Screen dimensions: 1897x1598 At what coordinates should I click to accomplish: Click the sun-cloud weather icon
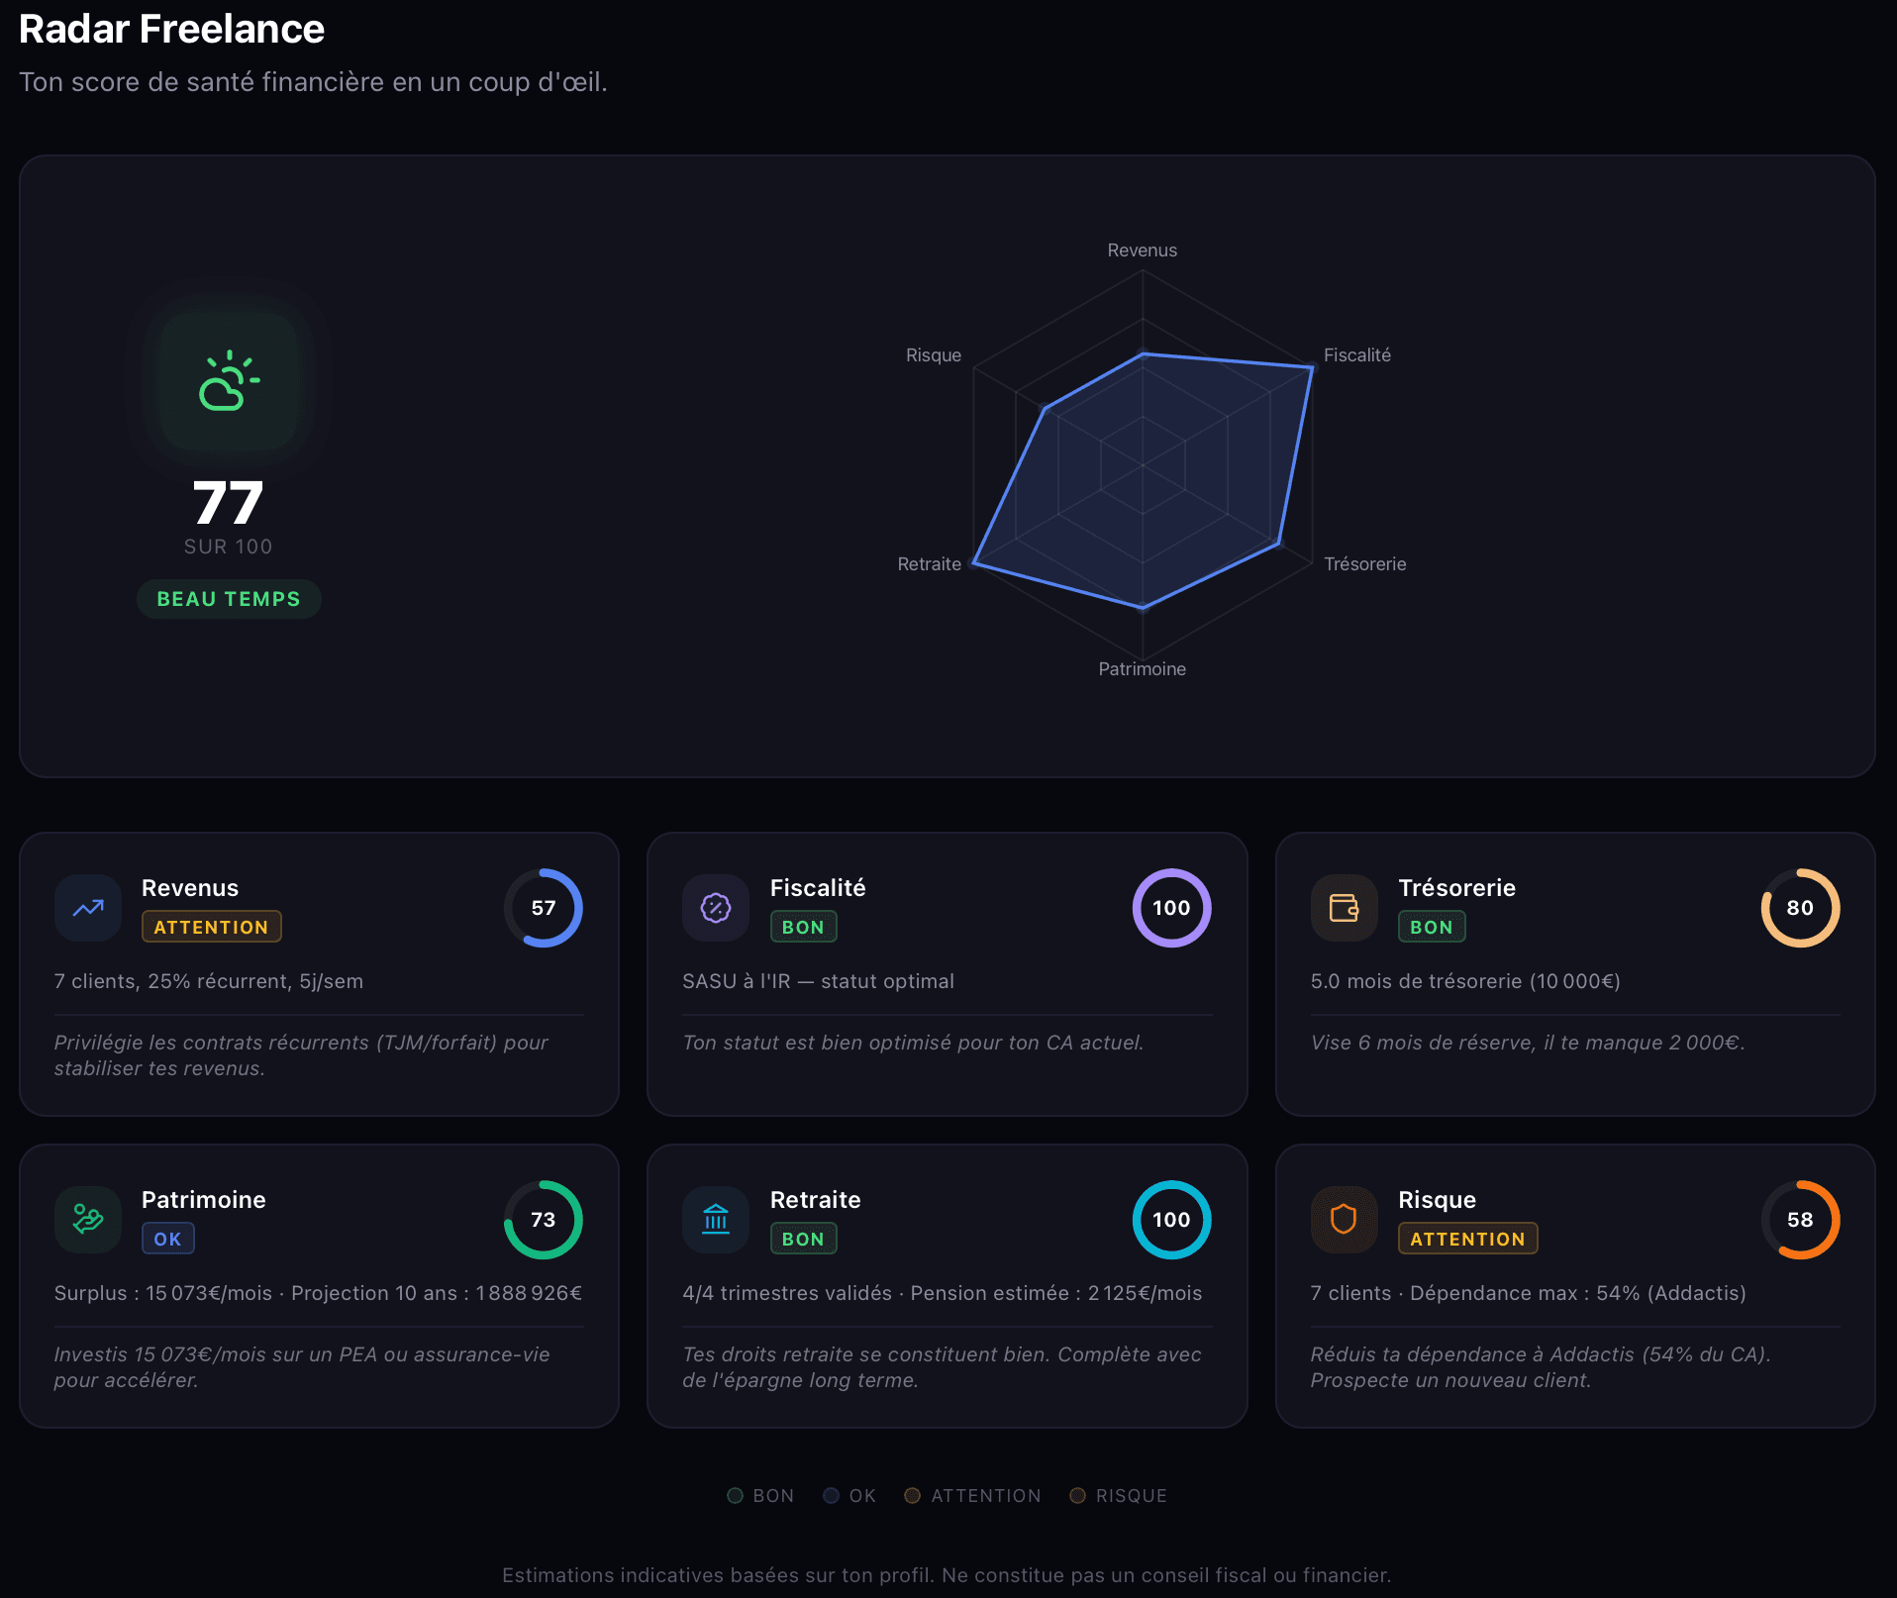pyautogui.click(x=229, y=380)
